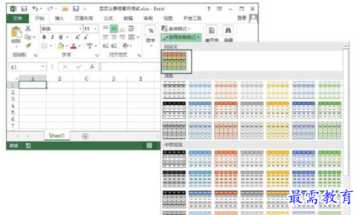This screenshot has height=215, width=358.
Task: Click the Insert Function fx button
Action: point(92,67)
